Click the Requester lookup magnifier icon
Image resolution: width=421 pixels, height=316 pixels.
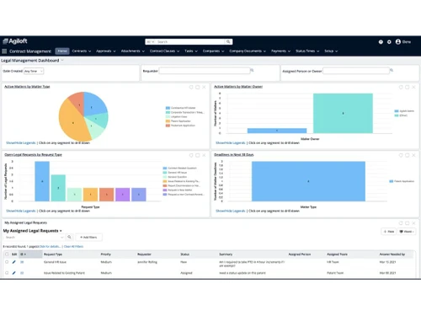[252, 70]
